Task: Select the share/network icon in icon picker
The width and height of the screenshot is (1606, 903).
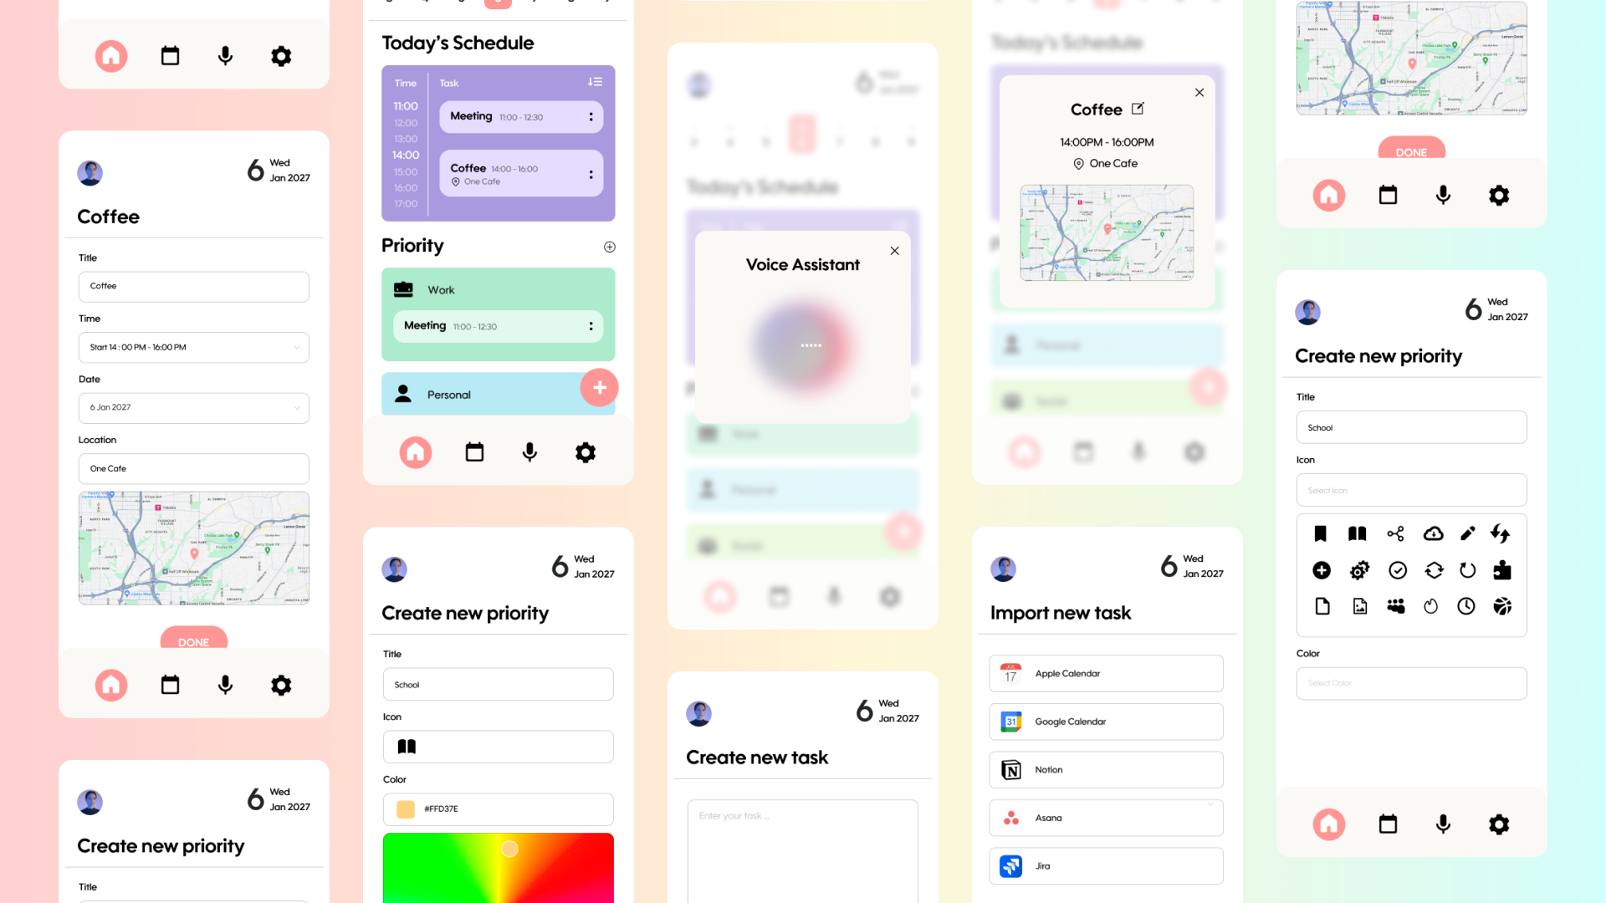Action: (x=1395, y=533)
